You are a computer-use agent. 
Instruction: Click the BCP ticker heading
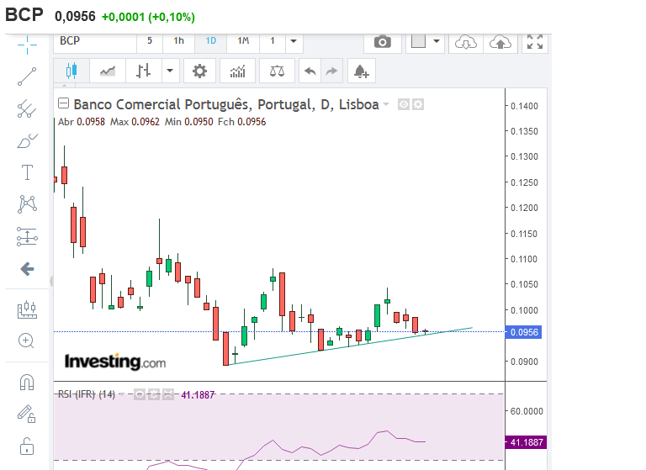tap(24, 15)
